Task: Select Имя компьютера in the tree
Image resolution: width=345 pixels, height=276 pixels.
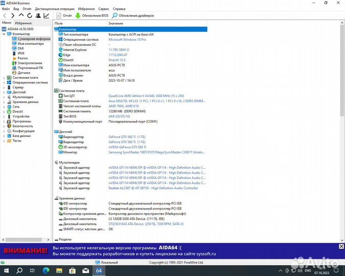Action: 28,43
